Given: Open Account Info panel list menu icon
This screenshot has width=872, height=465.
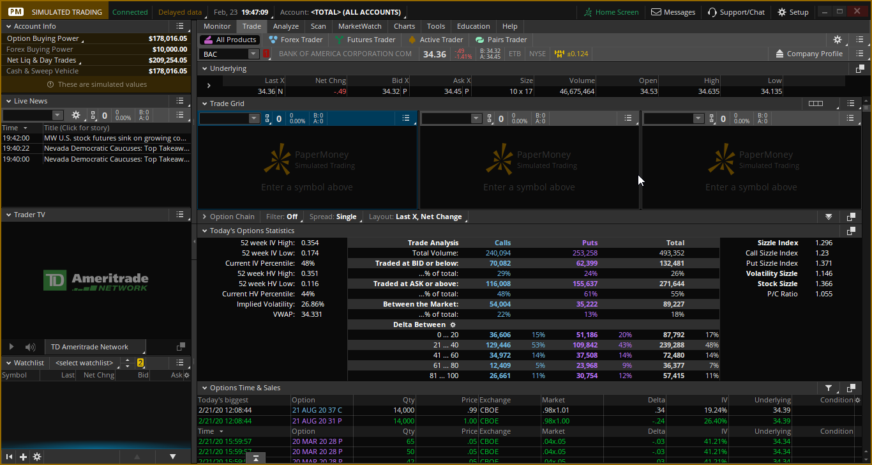Looking at the screenshot, I should pos(181,26).
